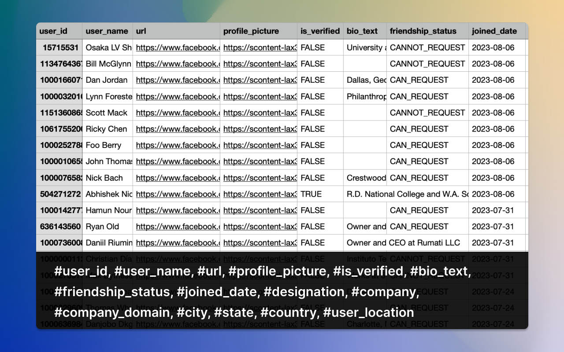This screenshot has width=564, height=352.
Task: Click the name cell Ryan Old
Action: (108, 227)
